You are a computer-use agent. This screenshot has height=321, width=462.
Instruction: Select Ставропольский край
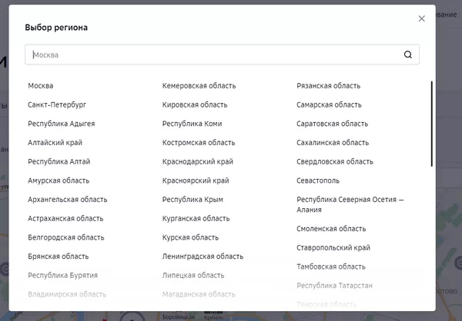coord(333,248)
